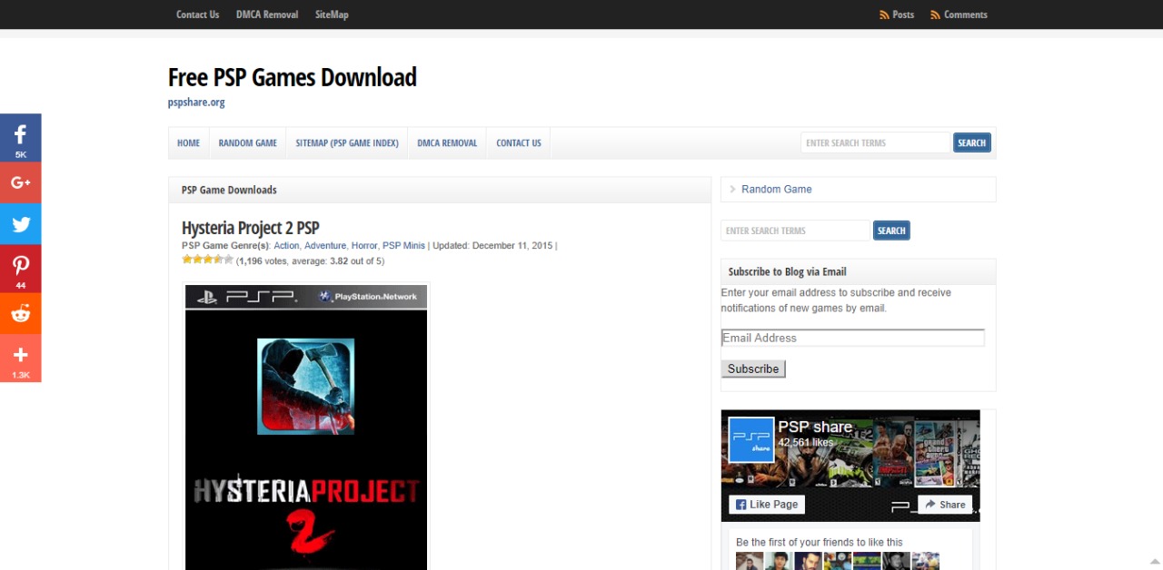Screen dimensions: 1163x570
Task: Click 'Updated: December 11, 2015' text
Action: (492, 246)
